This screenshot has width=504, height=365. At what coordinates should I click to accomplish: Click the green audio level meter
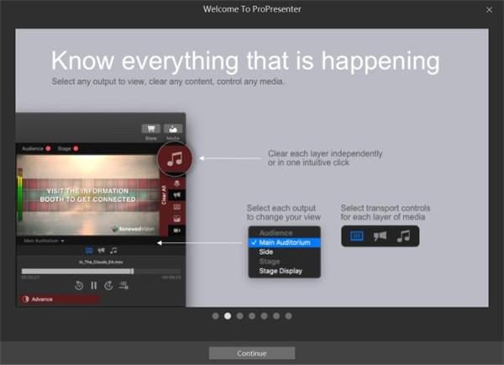[x=20, y=195]
